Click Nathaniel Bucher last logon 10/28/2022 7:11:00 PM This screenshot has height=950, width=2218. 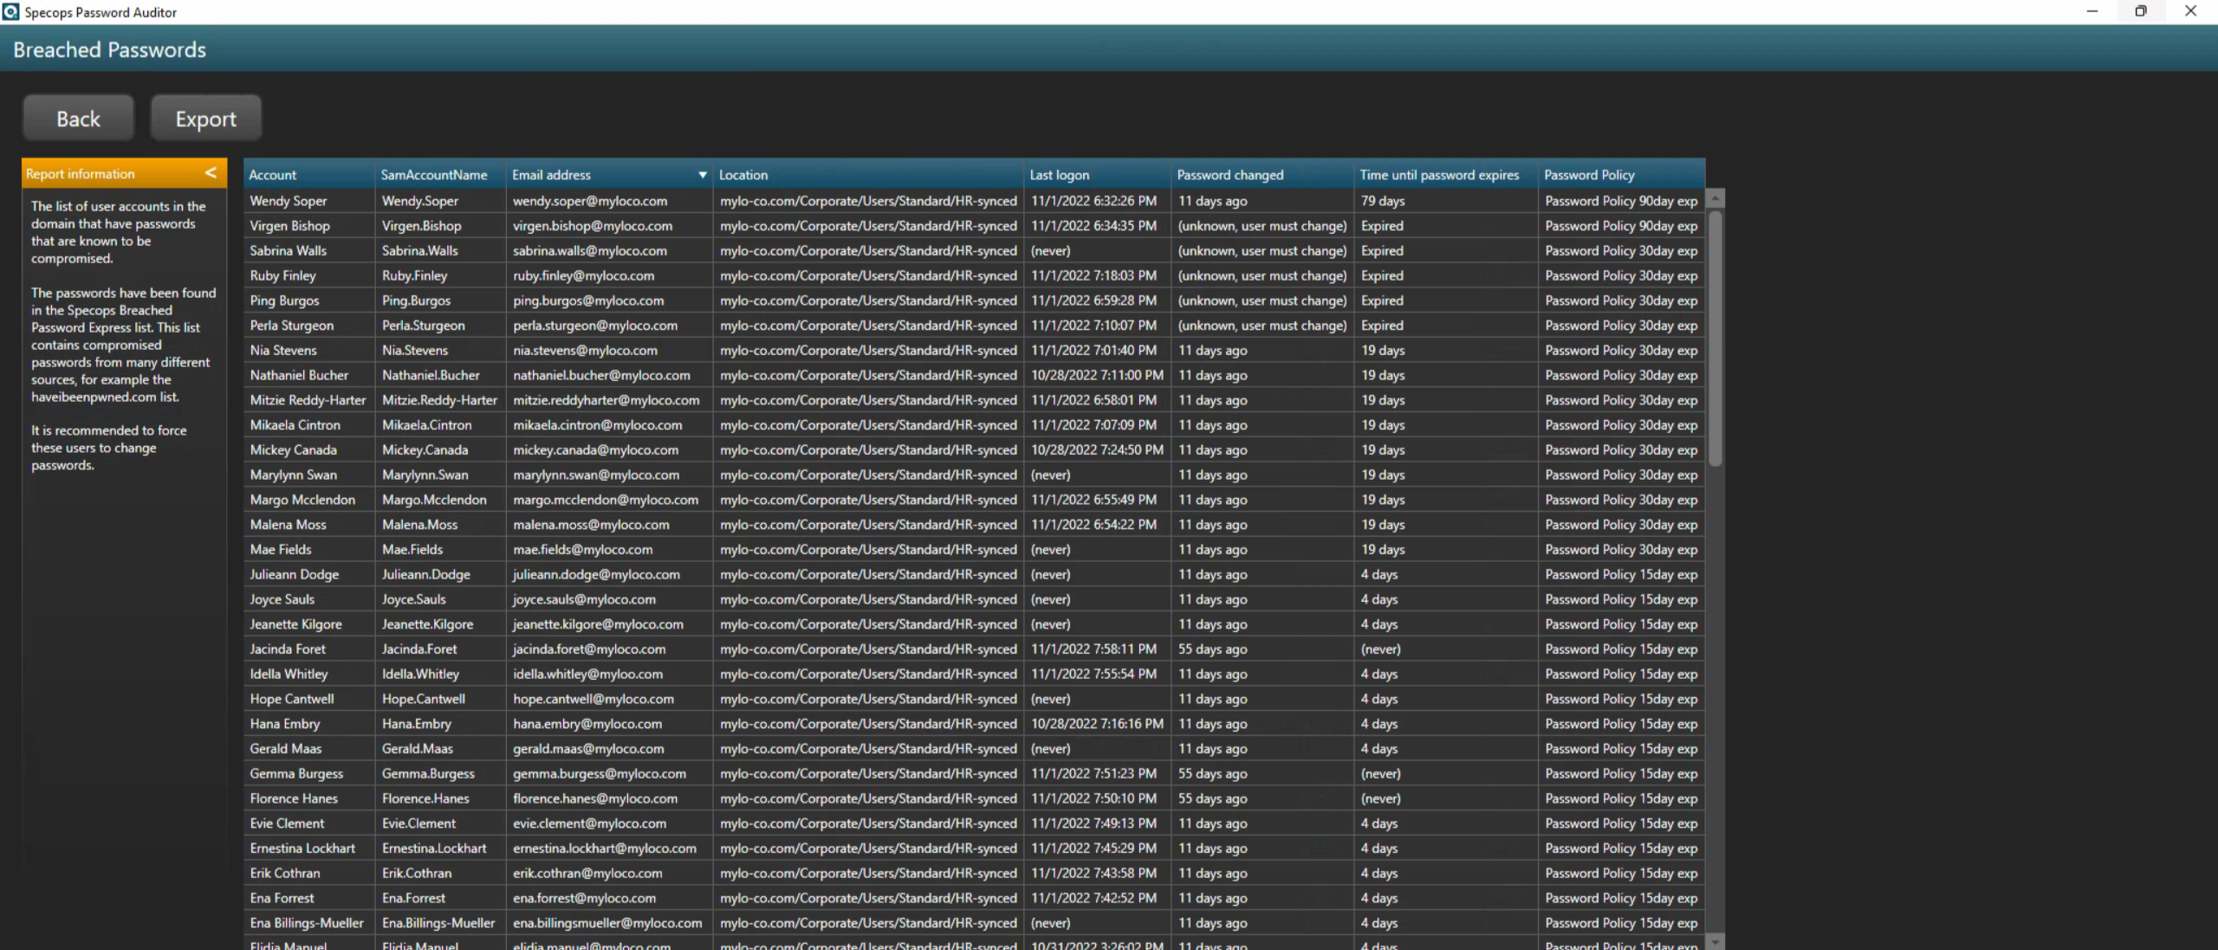coord(1097,376)
